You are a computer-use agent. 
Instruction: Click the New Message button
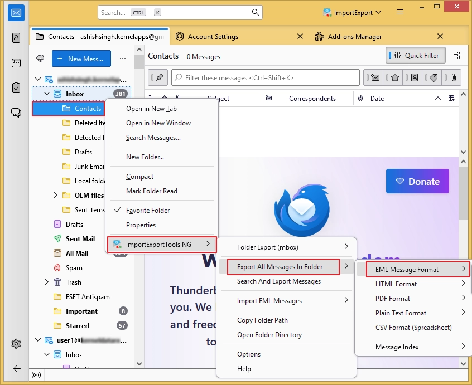coord(81,59)
